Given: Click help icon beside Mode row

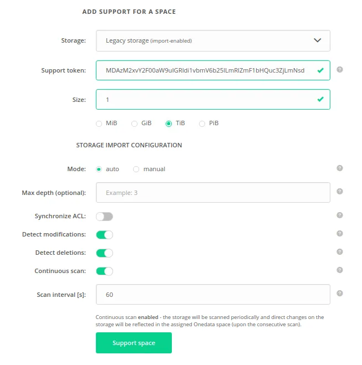Looking at the screenshot, I should 340,168.
